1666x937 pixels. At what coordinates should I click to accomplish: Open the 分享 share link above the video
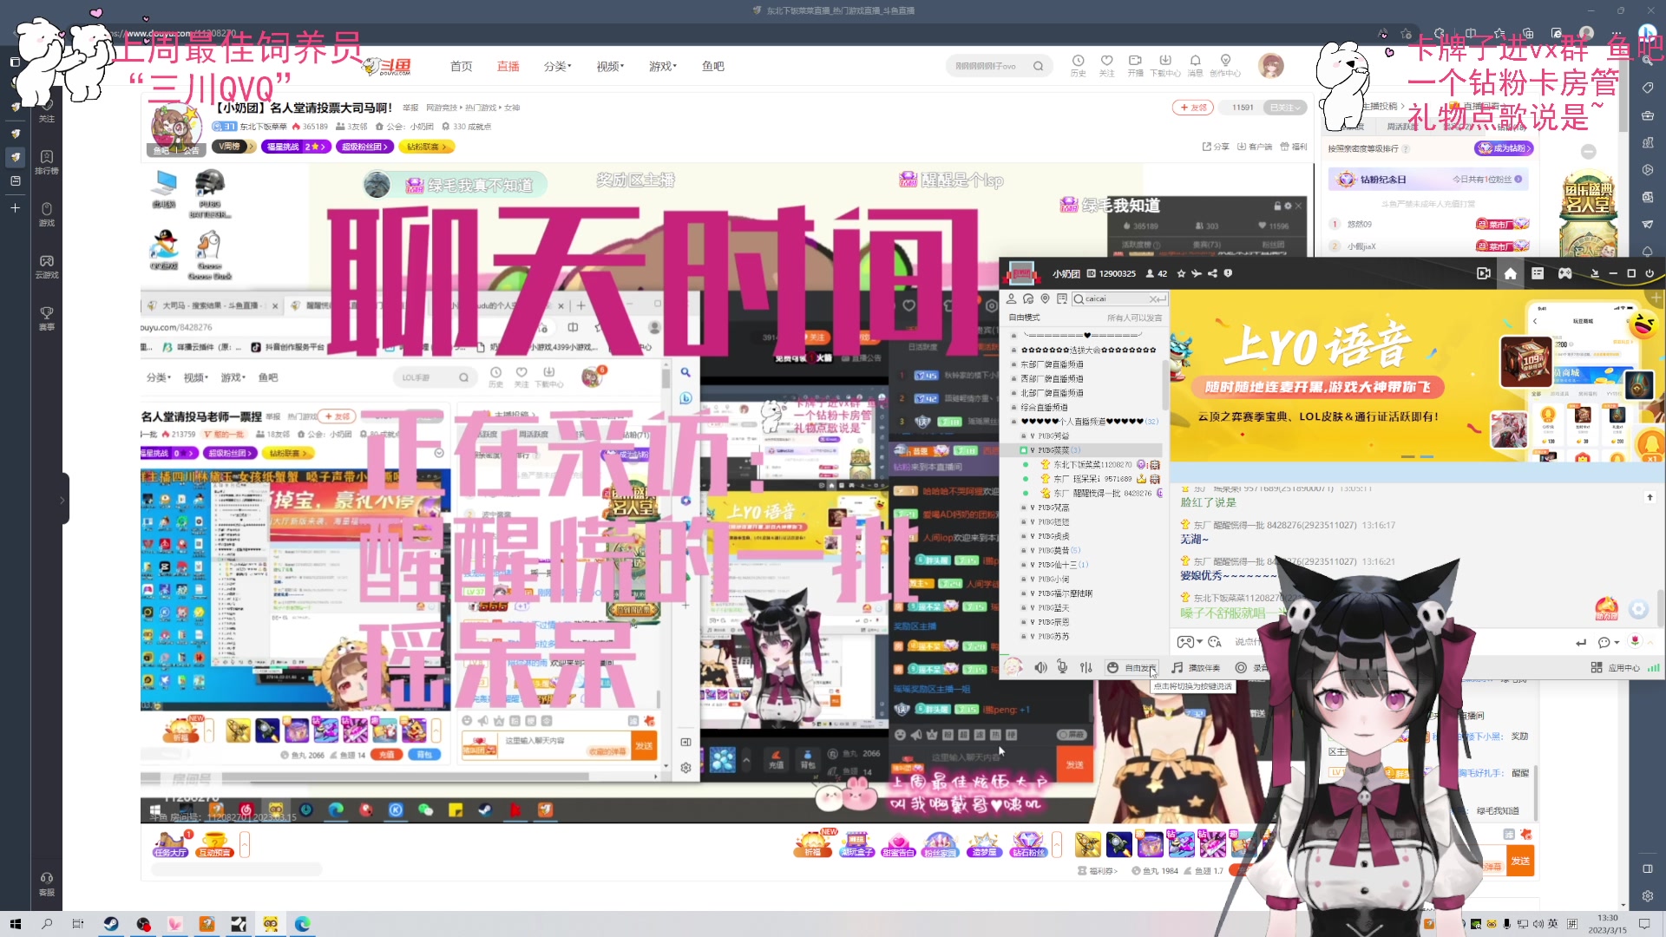(x=1216, y=147)
